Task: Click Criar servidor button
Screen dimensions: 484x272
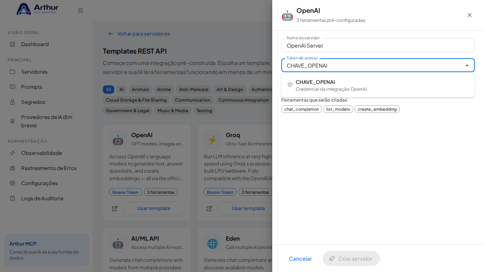Action: tap(351, 258)
